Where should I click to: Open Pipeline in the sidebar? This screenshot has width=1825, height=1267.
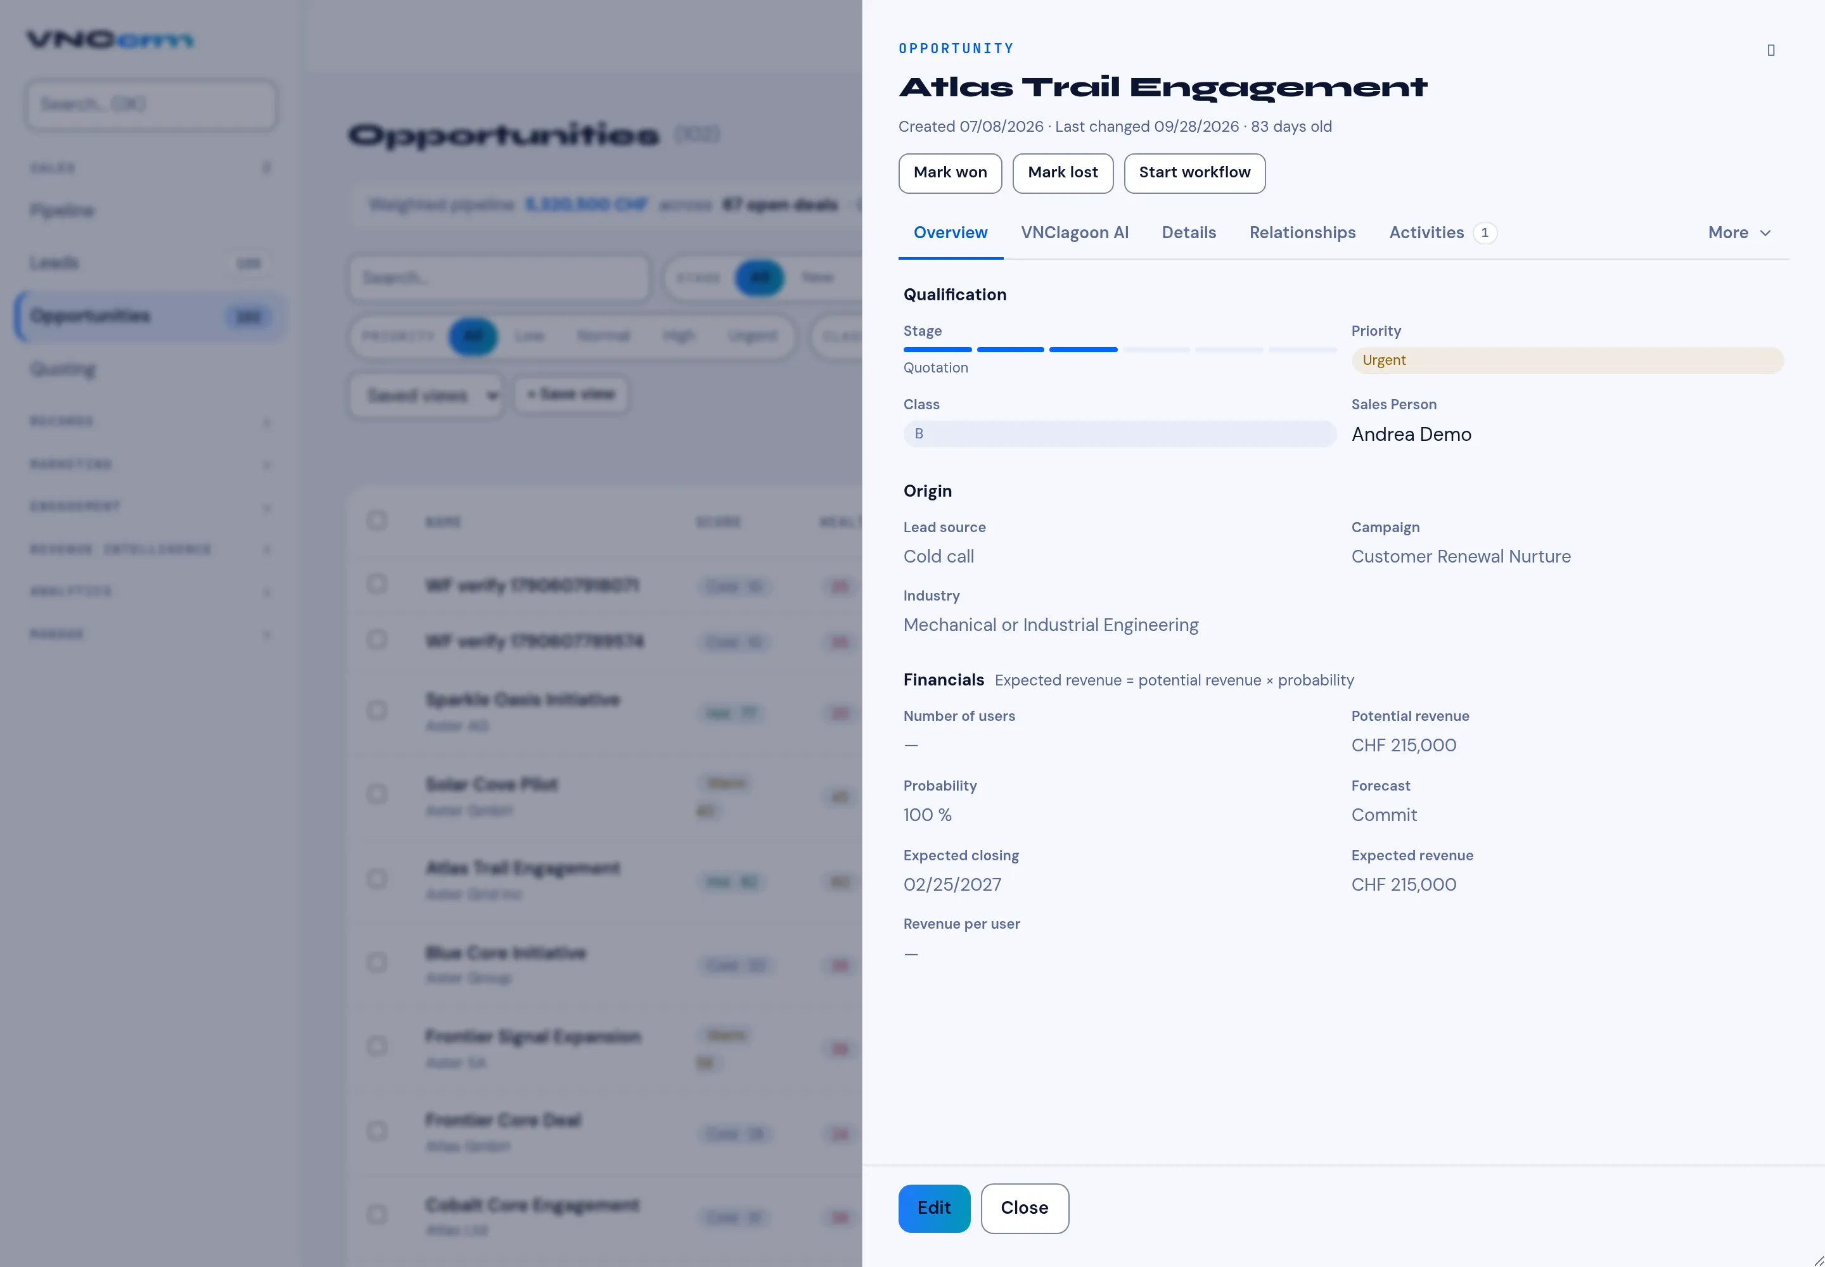point(151,210)
